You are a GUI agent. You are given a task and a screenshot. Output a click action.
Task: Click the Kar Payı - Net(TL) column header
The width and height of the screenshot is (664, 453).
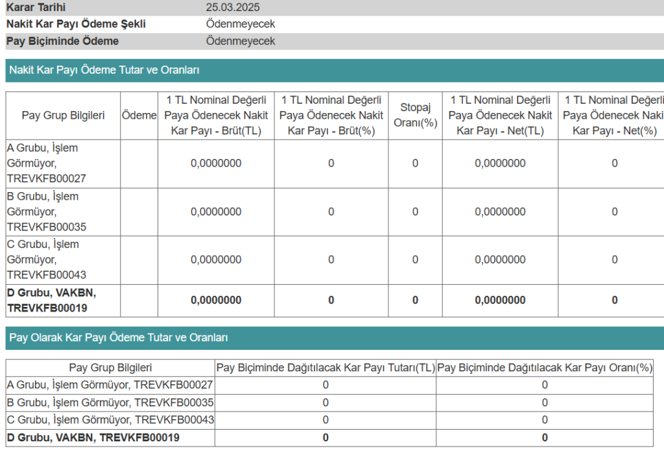click(500, 116)
